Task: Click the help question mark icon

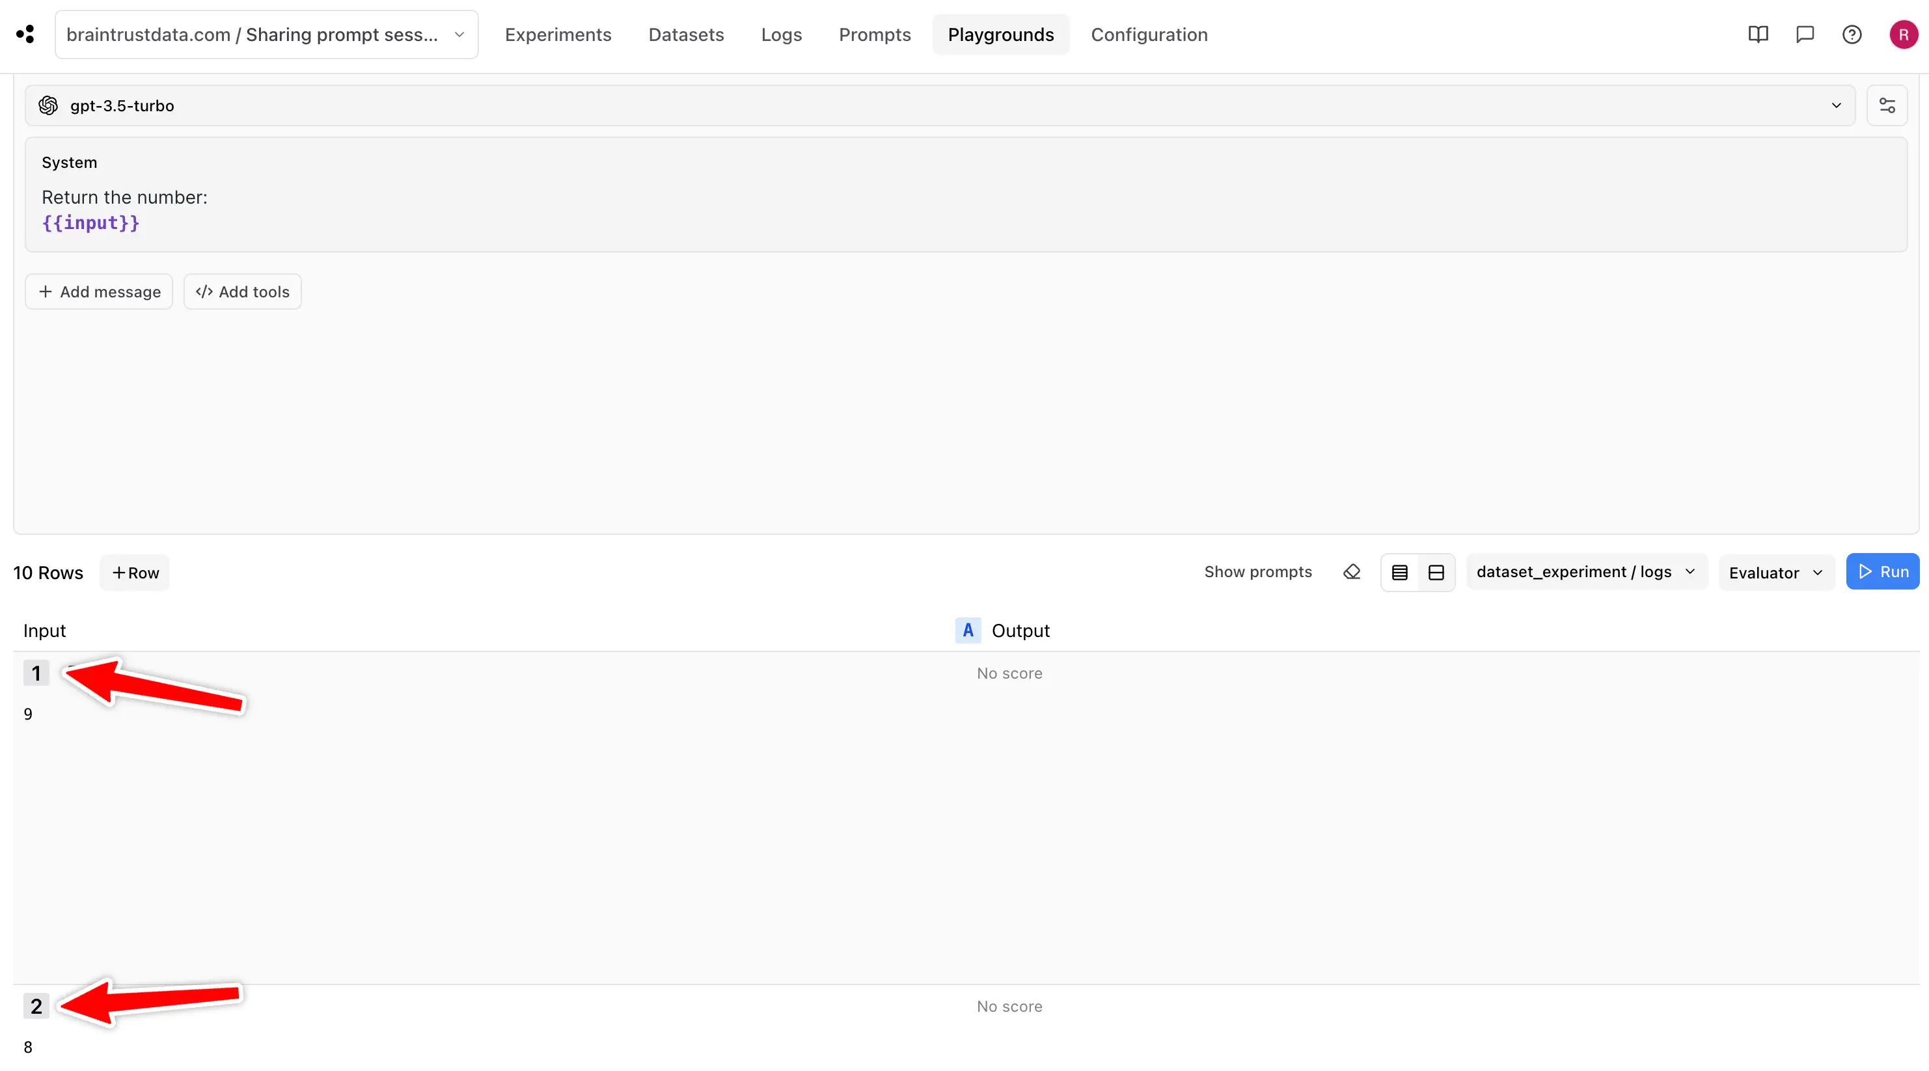Action: click(1851, 34)
